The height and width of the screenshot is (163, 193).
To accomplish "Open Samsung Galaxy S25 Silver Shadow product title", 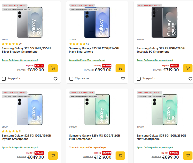I will coord(27,50).
